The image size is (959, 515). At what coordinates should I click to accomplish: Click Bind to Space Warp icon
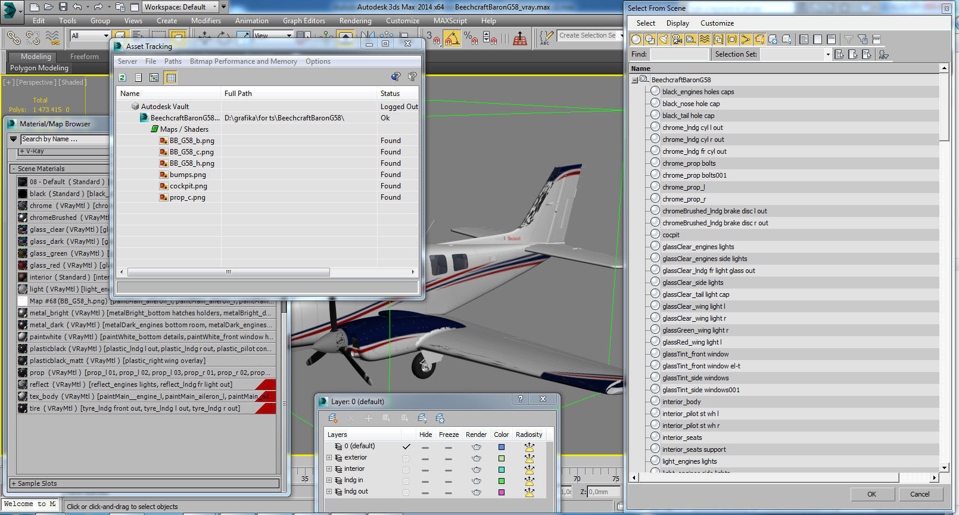52,38
